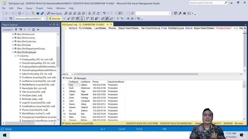Undo the last action with blue arrow
248x139 pixels.
point(104,14)
